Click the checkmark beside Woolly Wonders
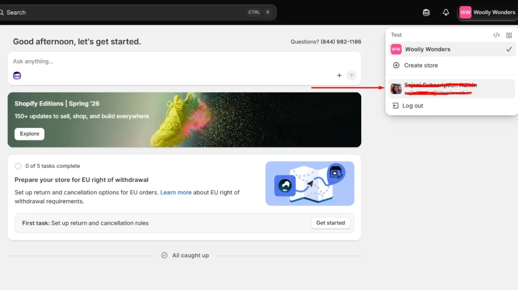 [509, 49]
